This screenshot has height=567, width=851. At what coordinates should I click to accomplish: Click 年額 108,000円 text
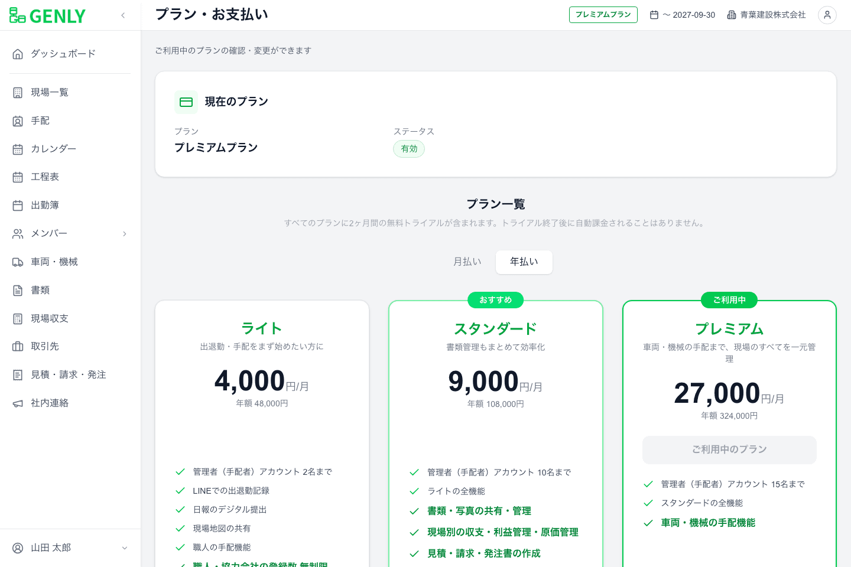pos(496,404)
